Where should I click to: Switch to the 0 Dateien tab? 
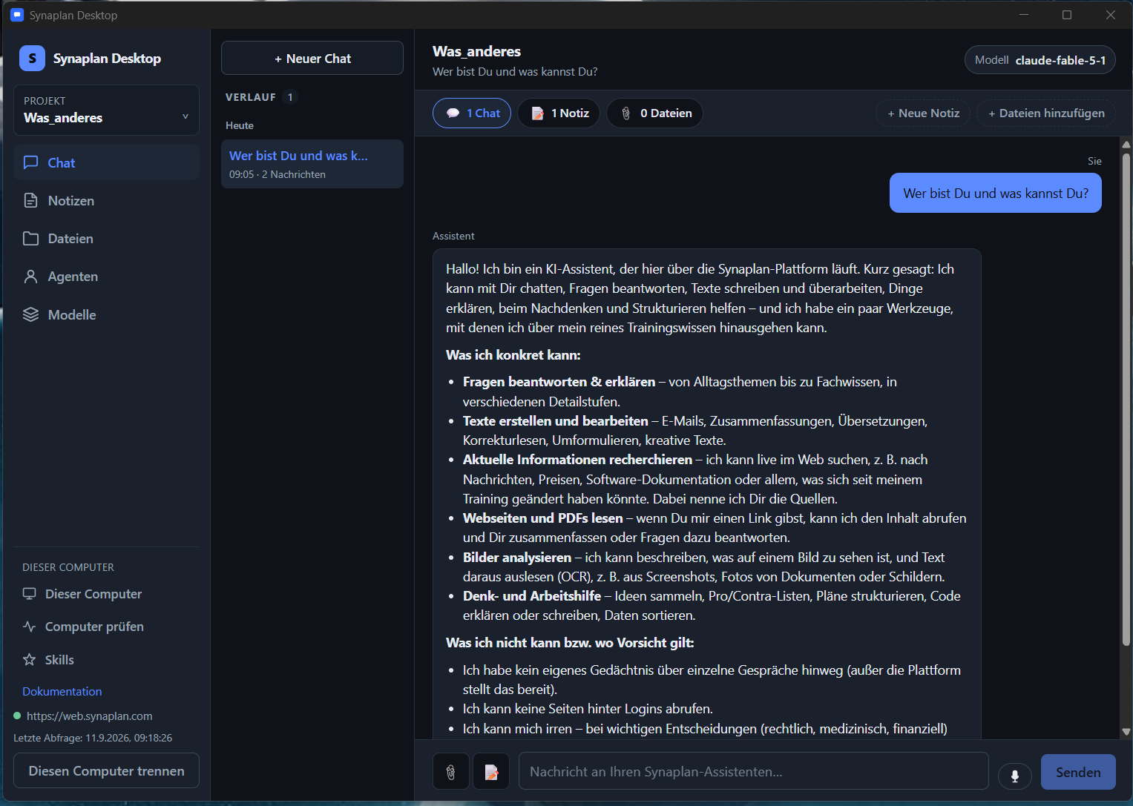[x=655, y=113]
